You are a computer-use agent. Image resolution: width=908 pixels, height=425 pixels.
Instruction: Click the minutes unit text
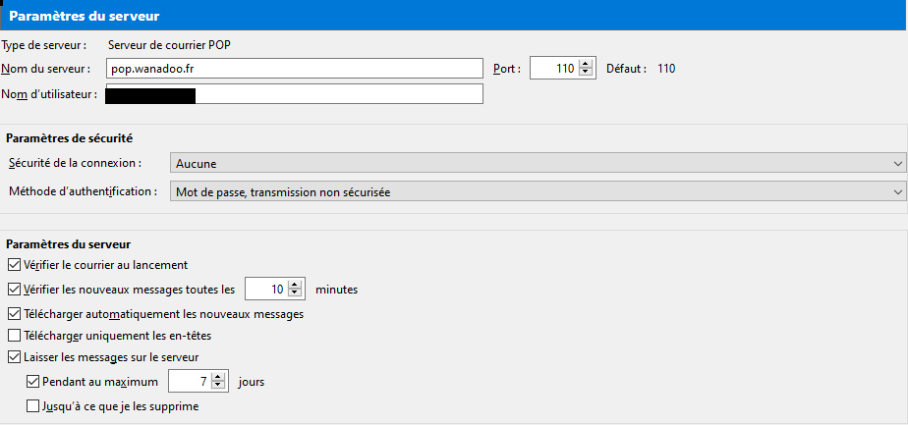[336, 290]
